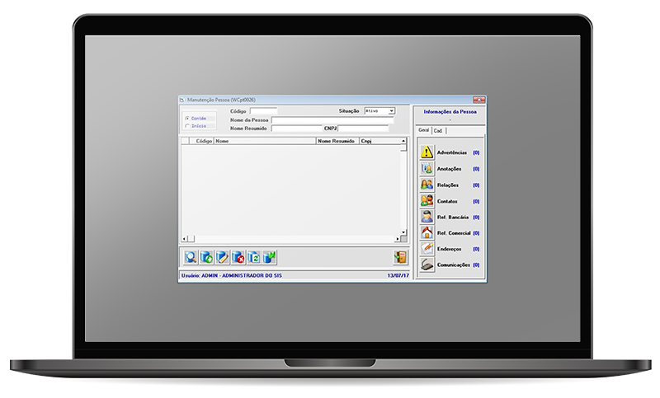Image resolution: width=660 pixels, height=398 pixels.
Task: Select the Contém radio option
Action: [187, 119]
